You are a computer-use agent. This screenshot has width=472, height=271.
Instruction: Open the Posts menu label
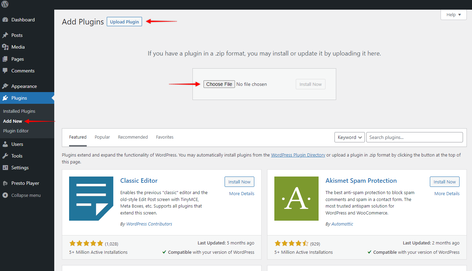coord(17,35)
